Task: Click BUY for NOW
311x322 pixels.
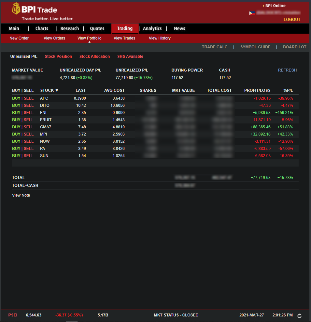Action: click(16, 141)
